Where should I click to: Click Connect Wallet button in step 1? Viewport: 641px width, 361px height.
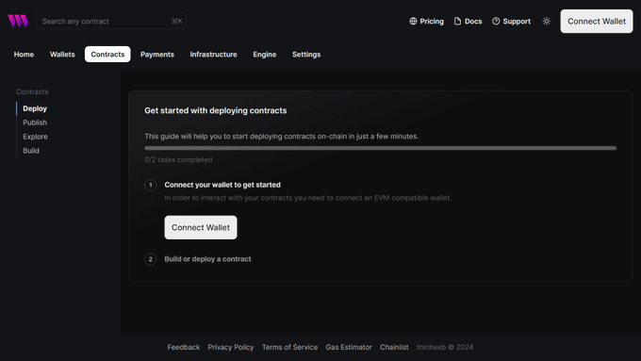click(200, 227)
